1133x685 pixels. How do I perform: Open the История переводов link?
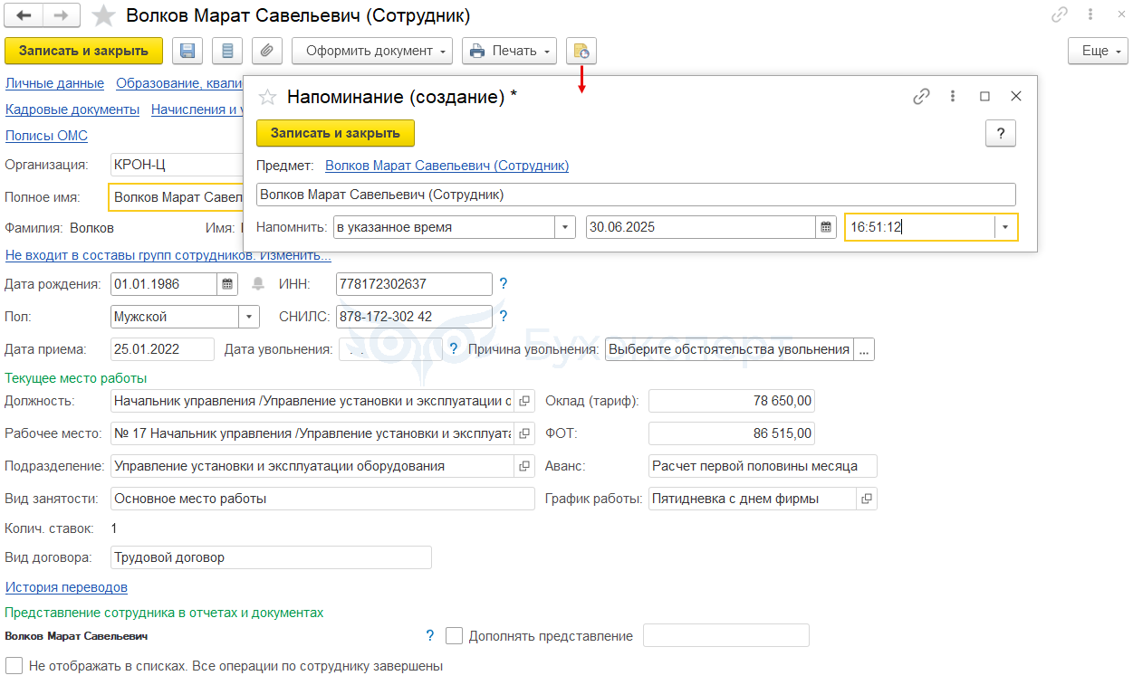(66, 587)
